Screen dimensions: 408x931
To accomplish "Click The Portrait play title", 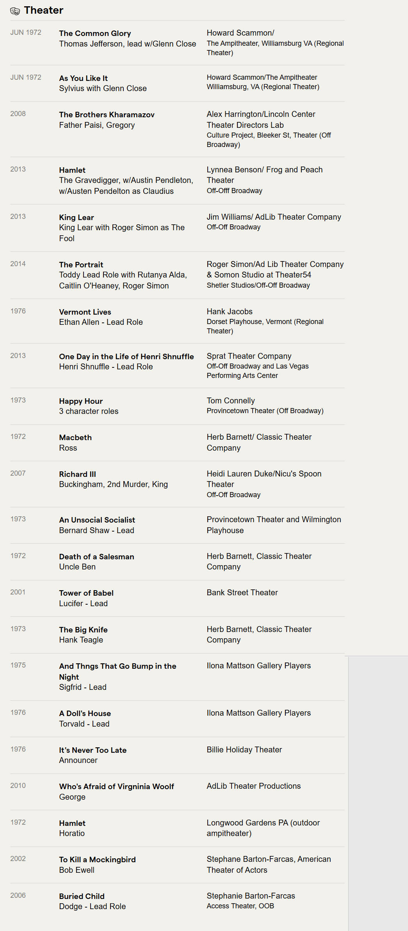I will [81, 265].
